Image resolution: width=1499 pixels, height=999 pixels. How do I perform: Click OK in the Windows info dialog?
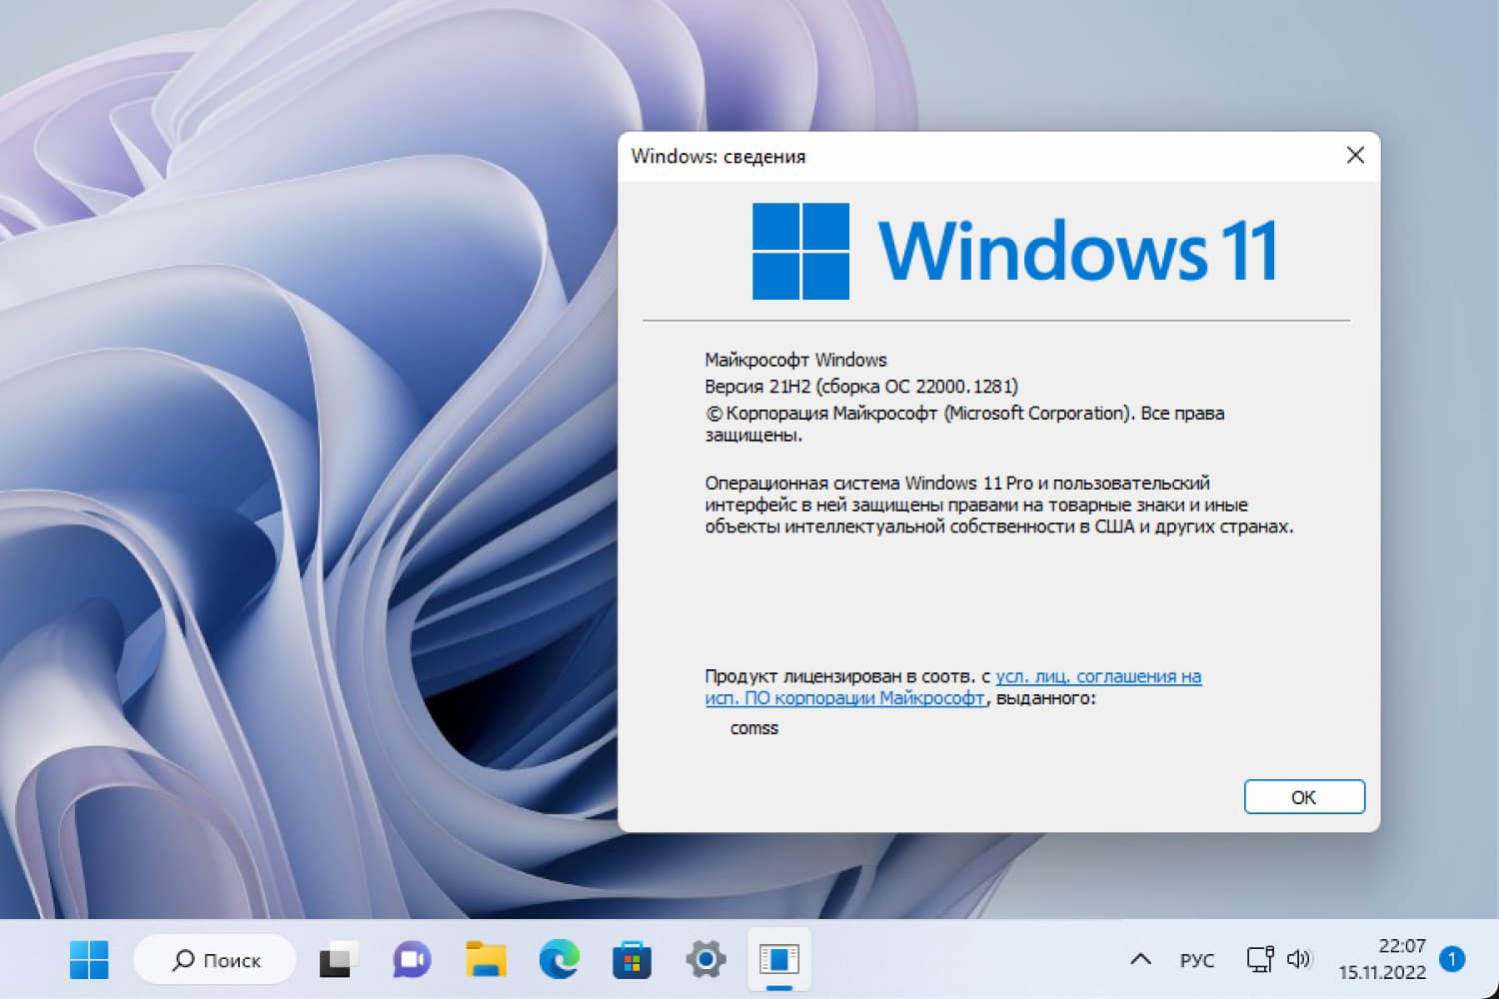click(1304, 797)
